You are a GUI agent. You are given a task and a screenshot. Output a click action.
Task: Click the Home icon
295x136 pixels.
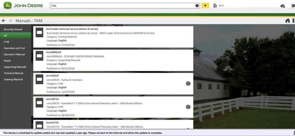click(x=287, y=21)
